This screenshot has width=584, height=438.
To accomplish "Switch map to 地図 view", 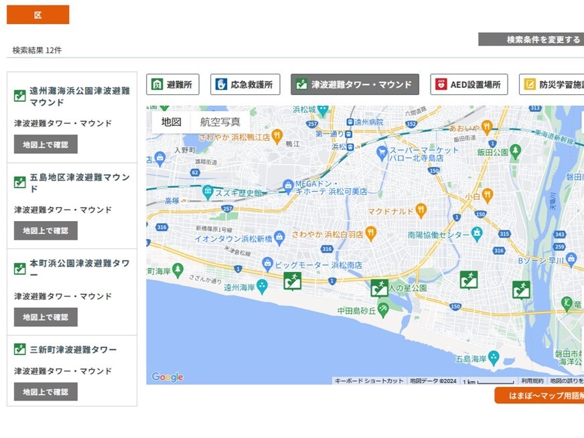I will (x=171, y=122).
